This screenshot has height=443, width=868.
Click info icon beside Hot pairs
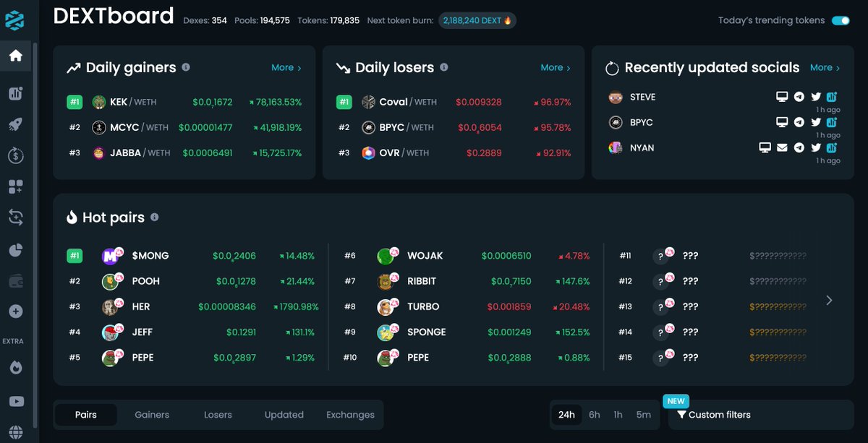(155, 217)
